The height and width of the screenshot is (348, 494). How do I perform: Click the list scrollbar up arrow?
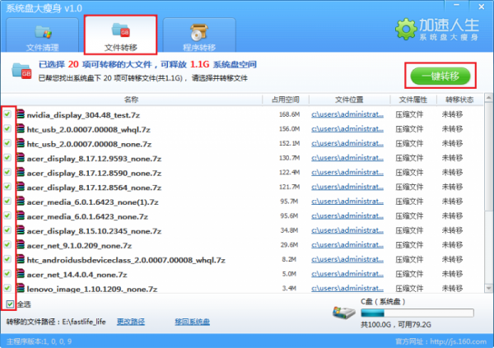tap(488, 98)
